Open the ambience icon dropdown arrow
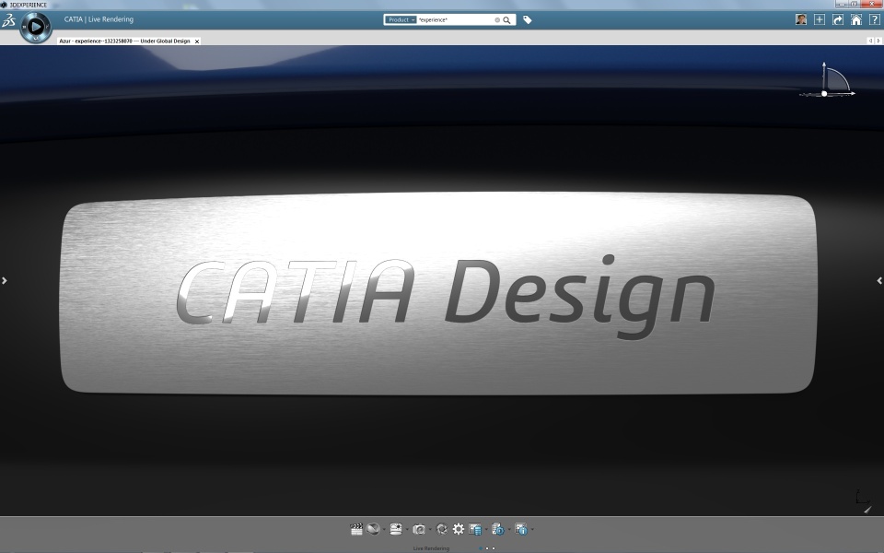 407,529
